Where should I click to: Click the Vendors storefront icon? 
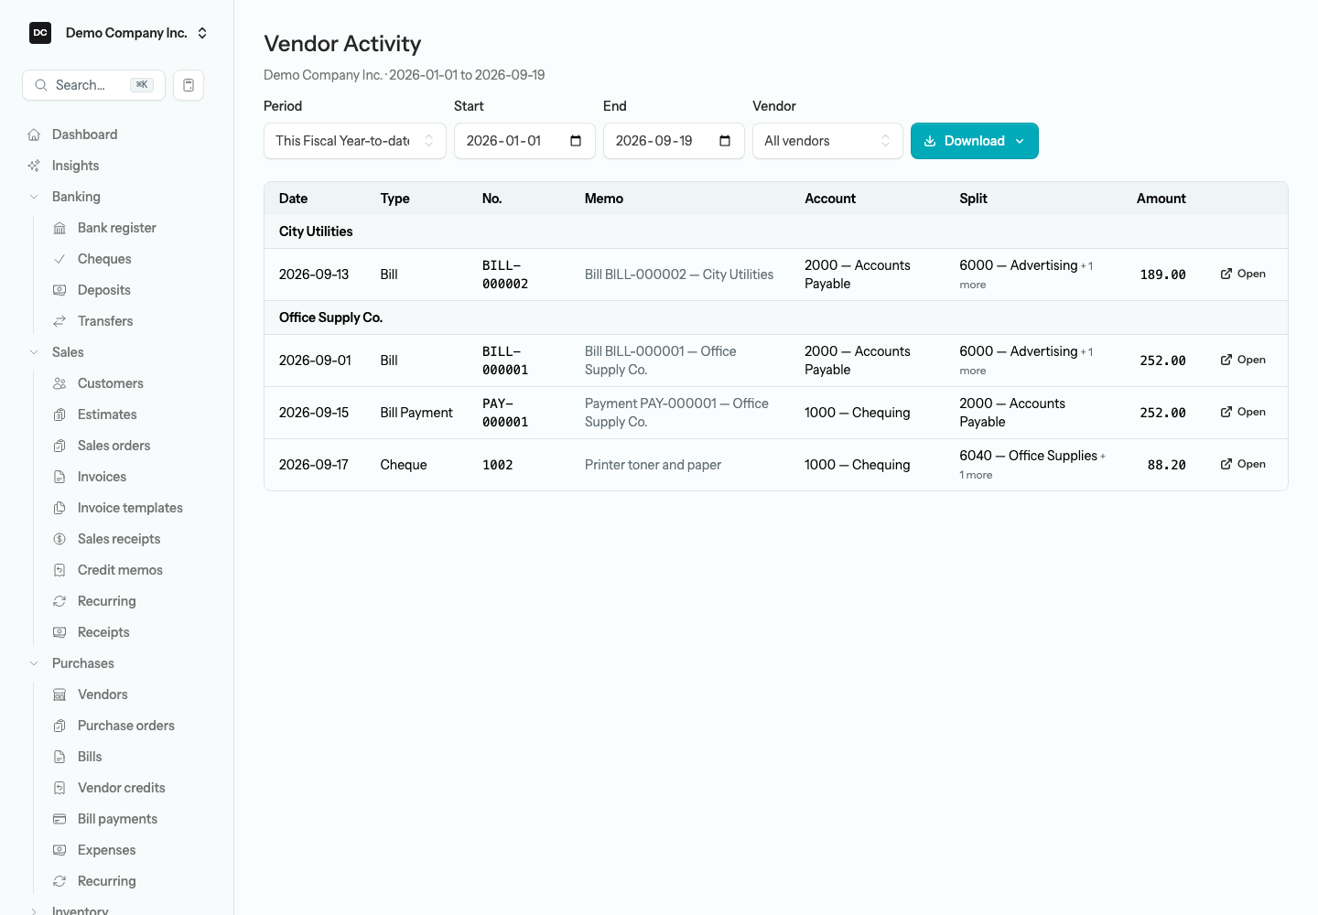point(59,694)
